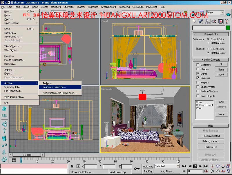Step to the next frame
The height and width of the screenshot is (175, 232).
[200, 166]
